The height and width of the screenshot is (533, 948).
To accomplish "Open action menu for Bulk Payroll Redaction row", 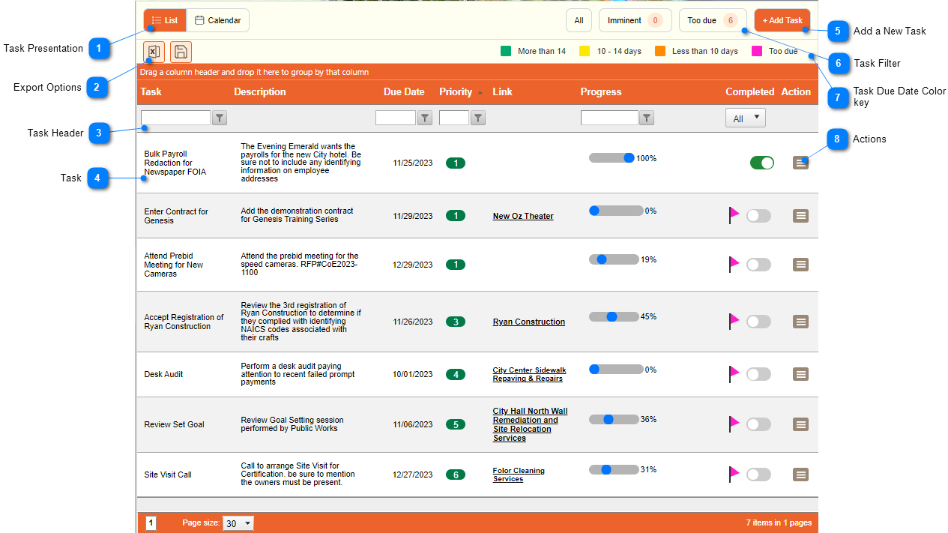I will (800, 163).
